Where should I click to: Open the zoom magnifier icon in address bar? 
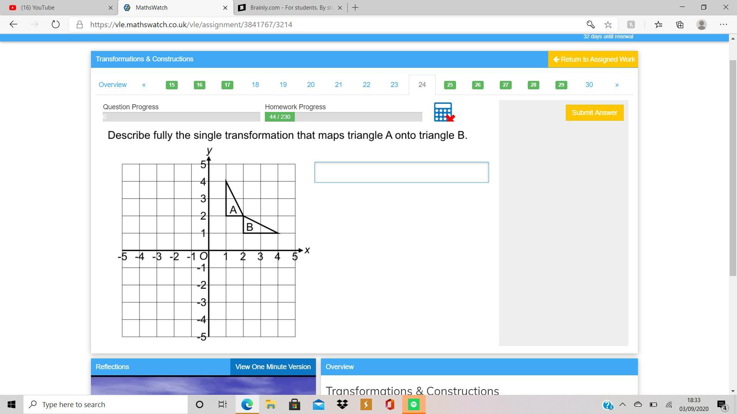click(x=590, y=25)
